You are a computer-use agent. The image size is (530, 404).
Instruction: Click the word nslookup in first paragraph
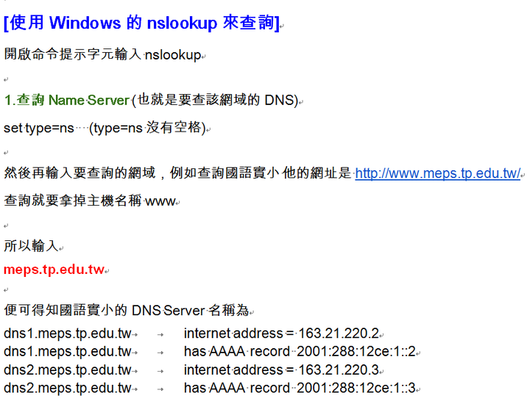[x=173, y=55]
